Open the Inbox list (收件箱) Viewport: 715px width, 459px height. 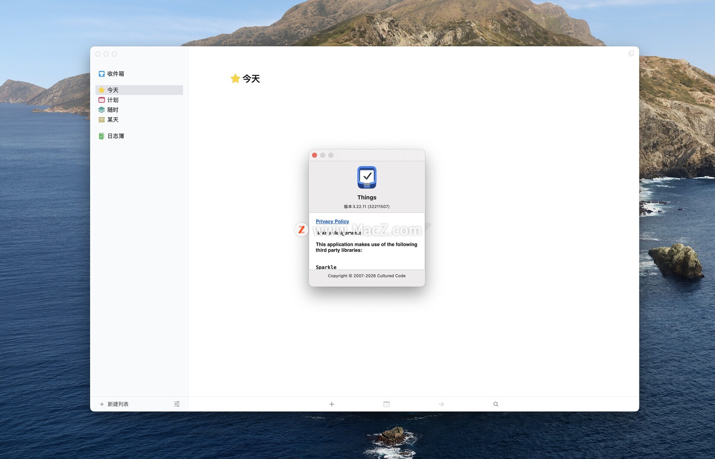coord(115,74)
